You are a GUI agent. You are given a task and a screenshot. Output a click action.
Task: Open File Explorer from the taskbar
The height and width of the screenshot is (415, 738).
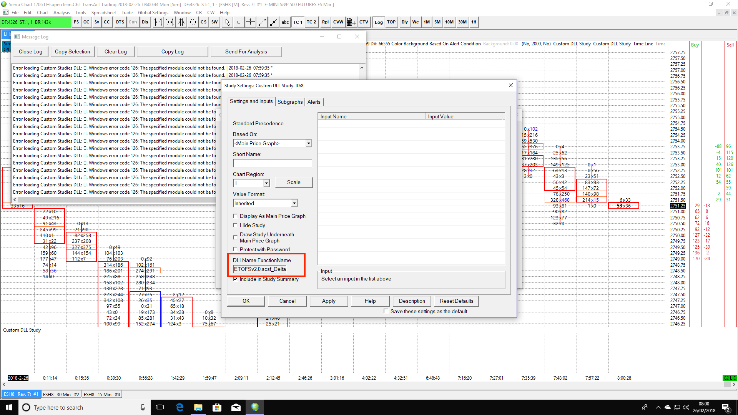point(198,407)
